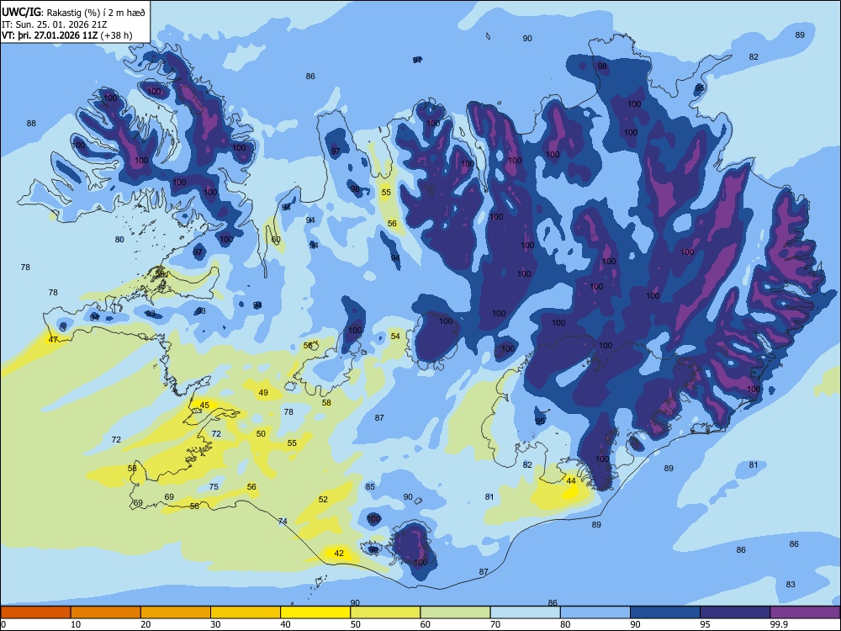The height and width of the screenshot is (631, 841).
Task: Select the 30–40 golden legend swatch
Action: 246,612
